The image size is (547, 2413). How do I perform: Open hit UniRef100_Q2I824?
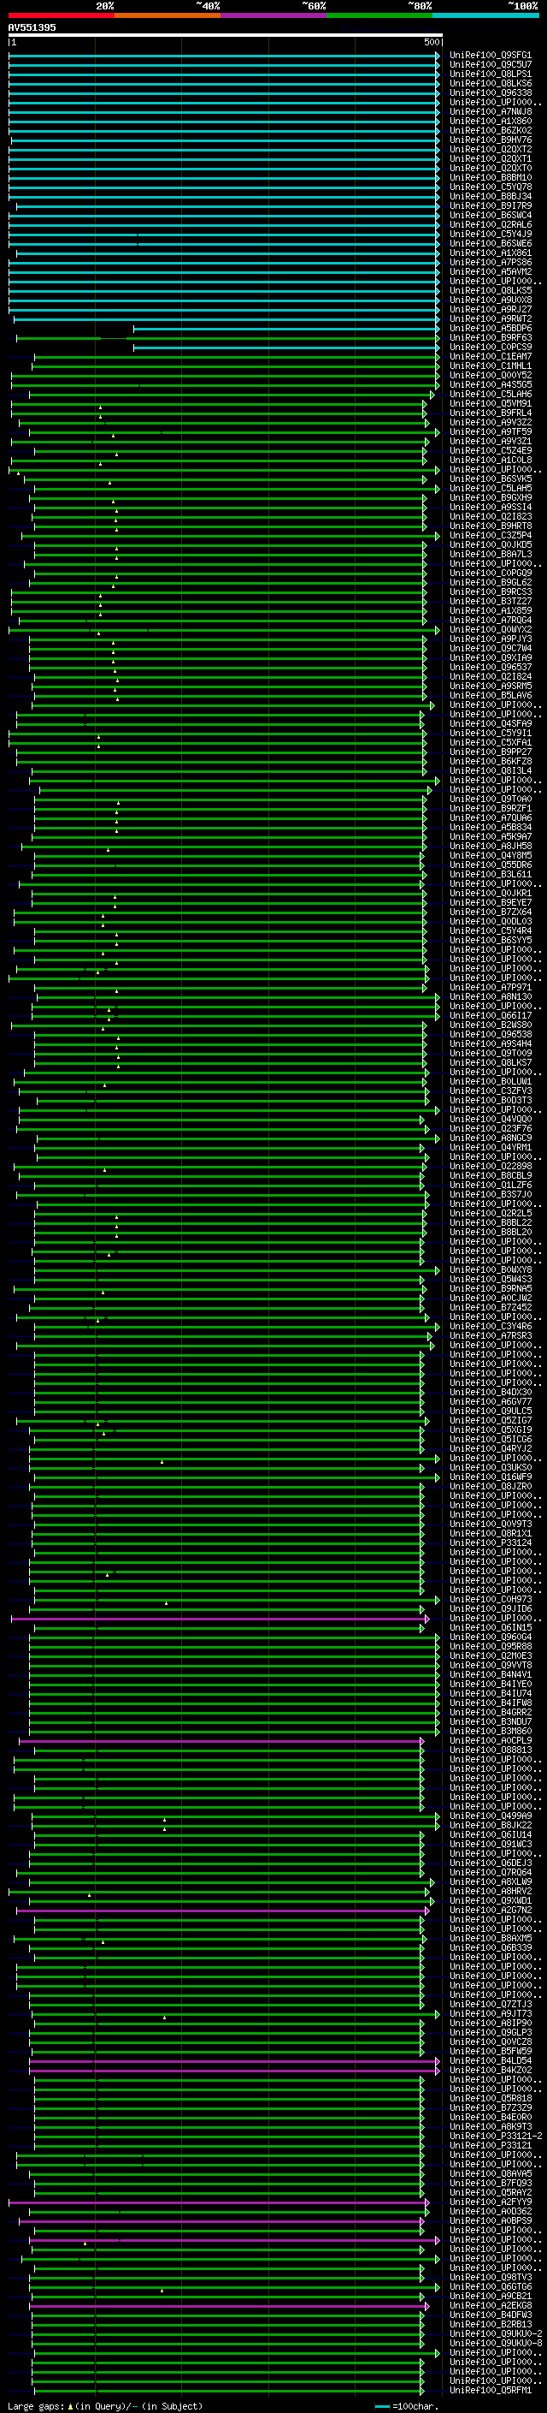point(491,676)
